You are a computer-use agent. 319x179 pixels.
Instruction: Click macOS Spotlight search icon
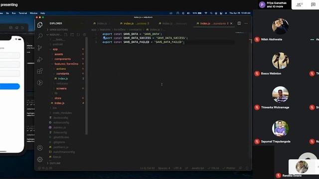(211, 13)
